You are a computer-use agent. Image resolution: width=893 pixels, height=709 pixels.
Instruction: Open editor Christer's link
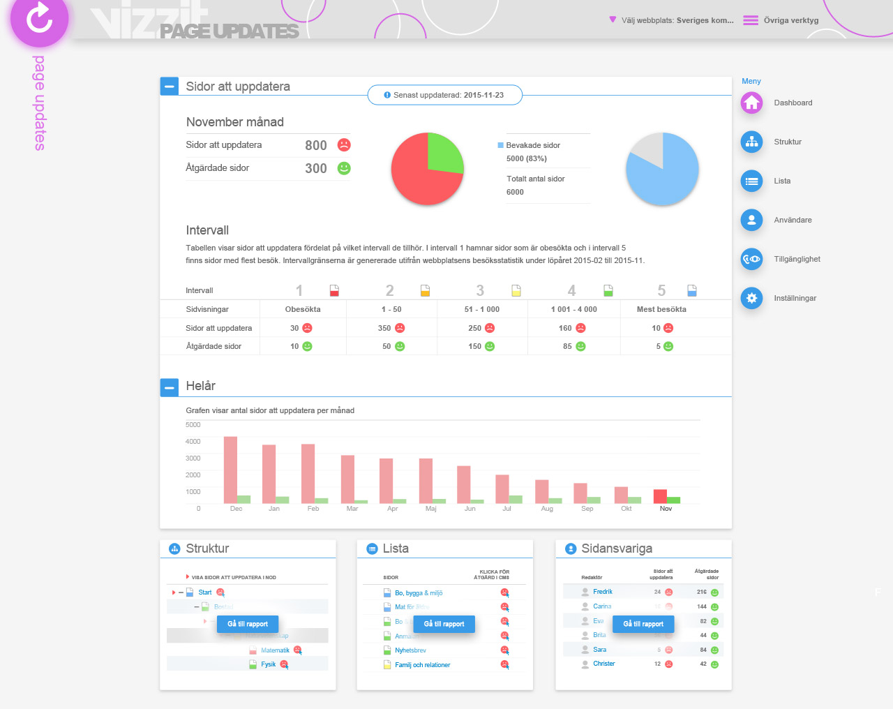coord(604,664)
